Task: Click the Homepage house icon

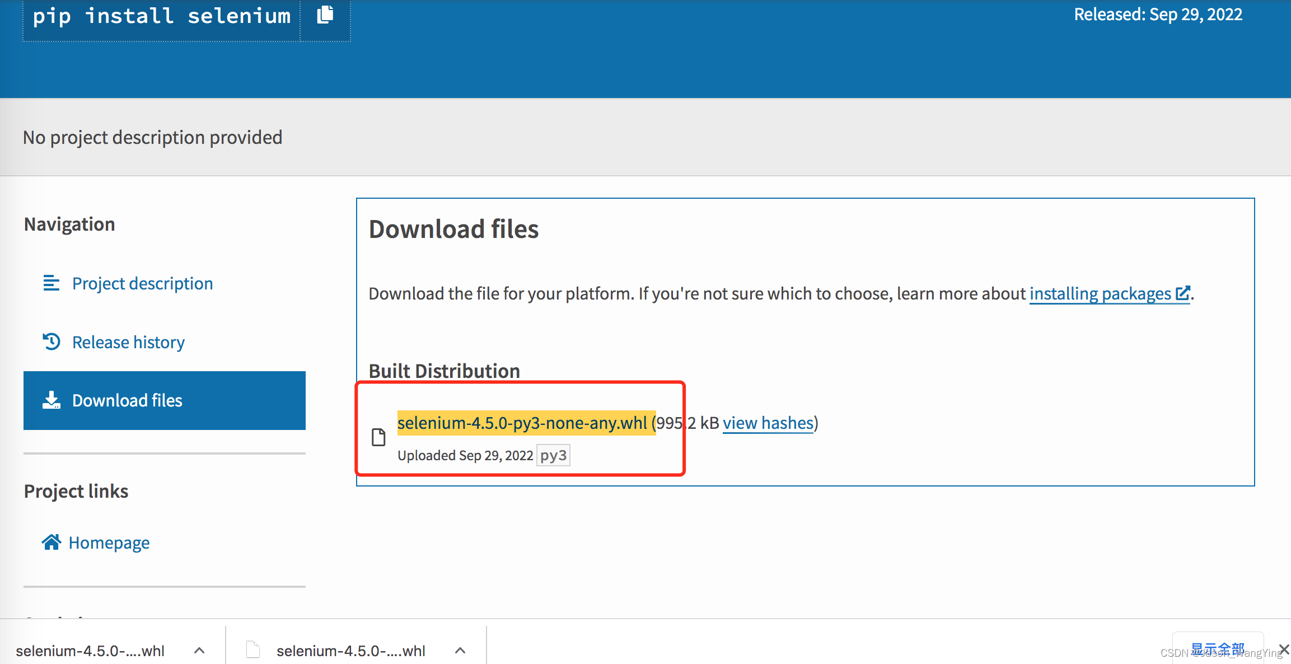Action: pyautogui.click(x=51, y=542)
